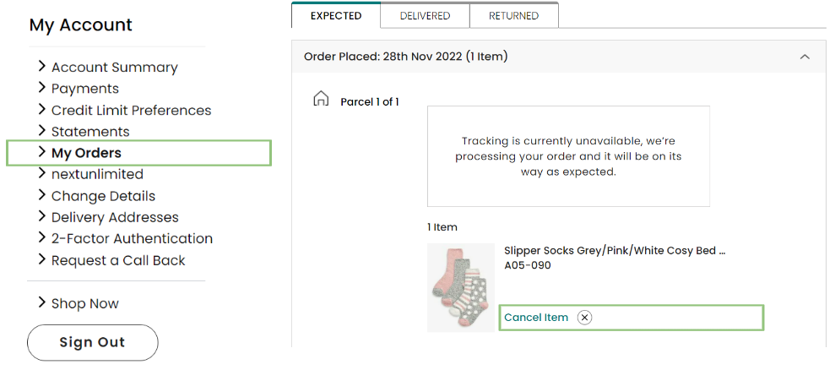This screenshot has height=370, width=835.
Task: Open Credit Limit Preferences
Action: tap(132, 111)
